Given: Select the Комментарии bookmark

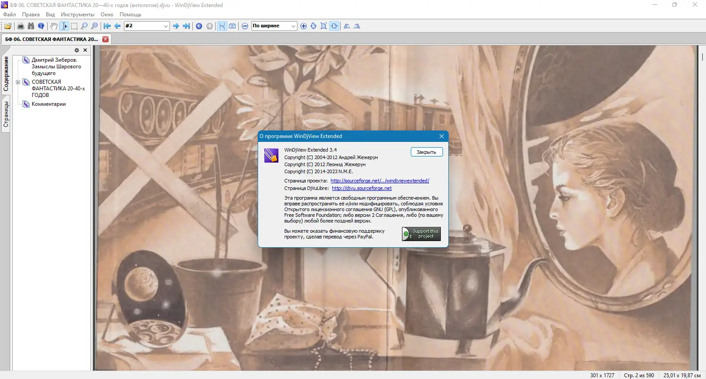Looking at the screenshot, I should [49, 104].
